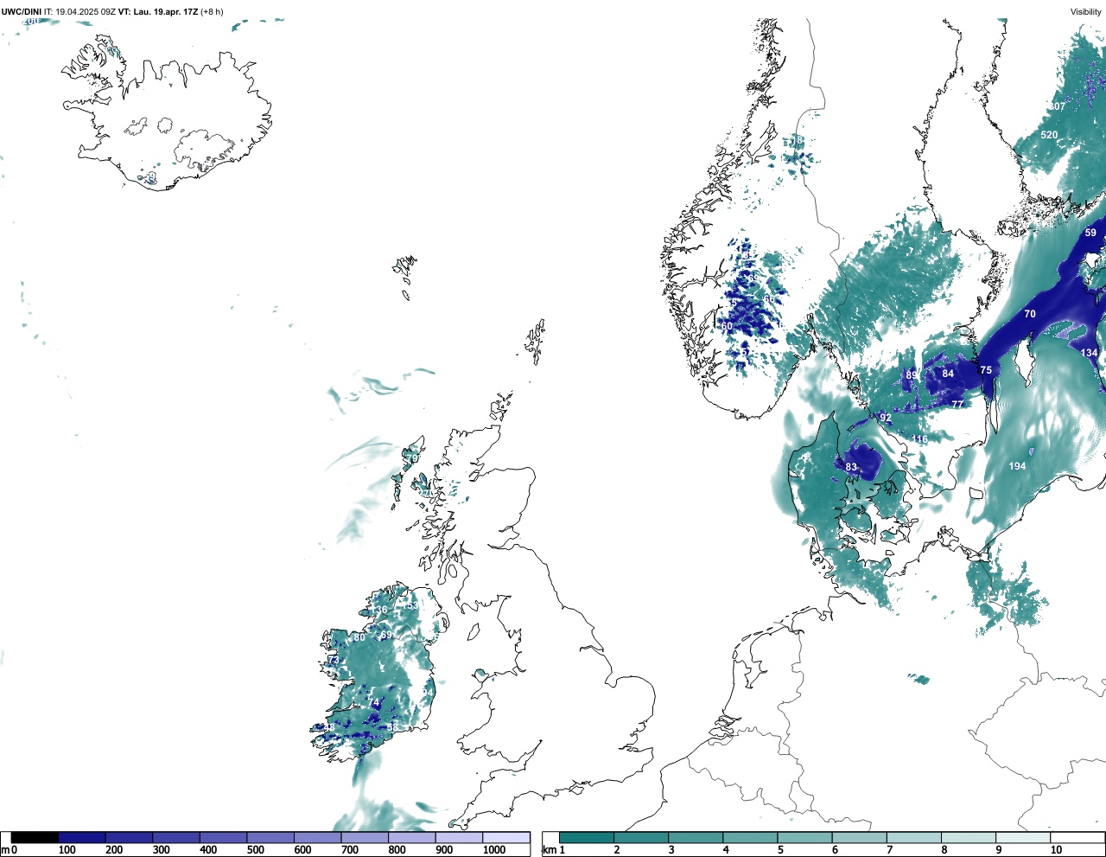Click the '66' value over southern Norway
Screen dimensions: 1106x857
pyautogui.click(x=768, y=299)
